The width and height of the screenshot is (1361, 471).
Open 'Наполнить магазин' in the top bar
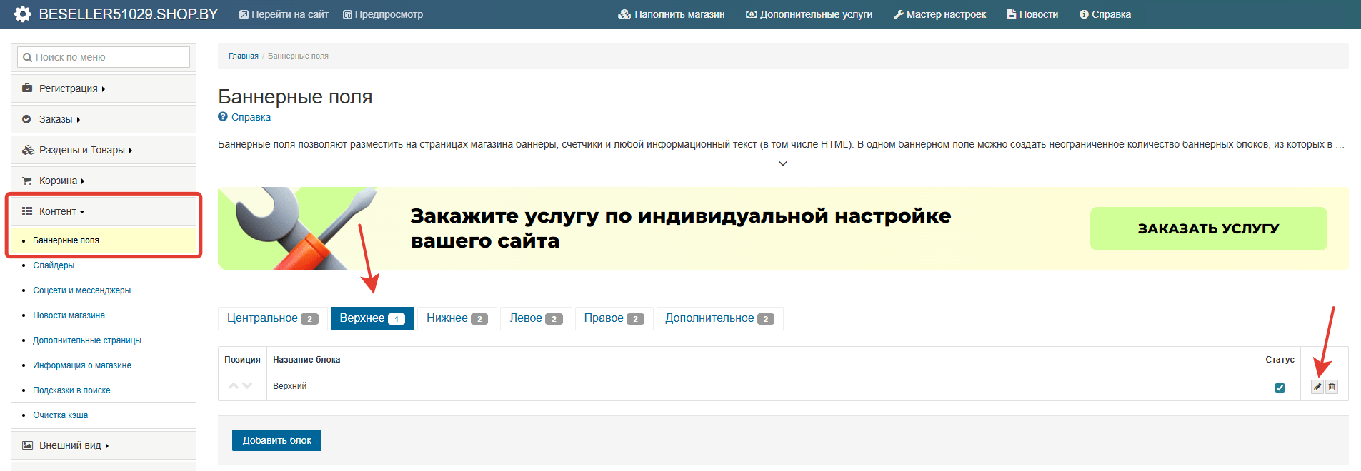point(672,14)
